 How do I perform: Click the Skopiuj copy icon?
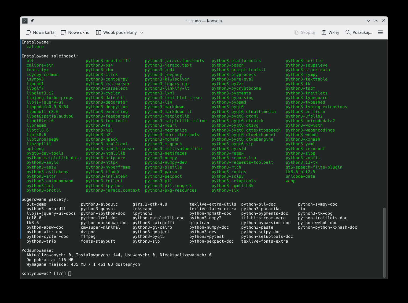(x=296, y=32)
